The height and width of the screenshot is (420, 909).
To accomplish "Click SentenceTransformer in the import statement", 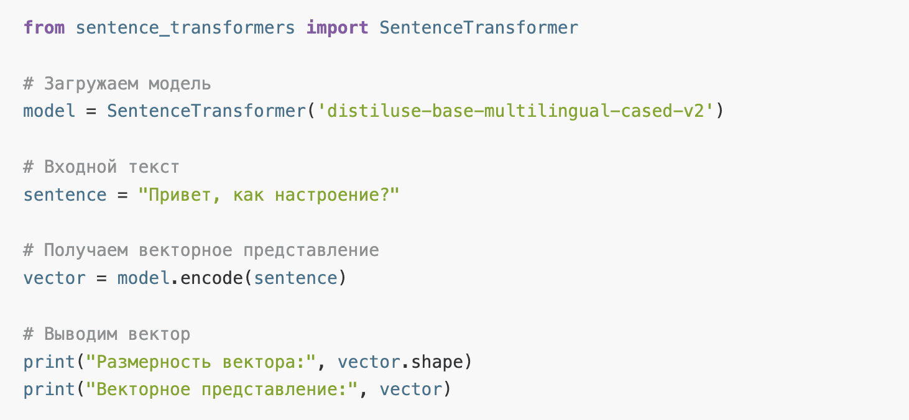I will 478,28.
